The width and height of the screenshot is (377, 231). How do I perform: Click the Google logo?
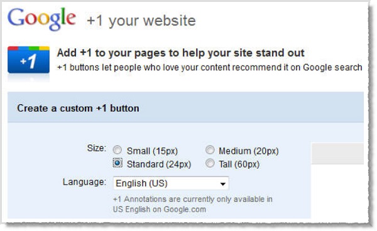(x=42, y=19)
